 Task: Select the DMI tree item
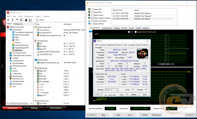click(x=17, y=37)
